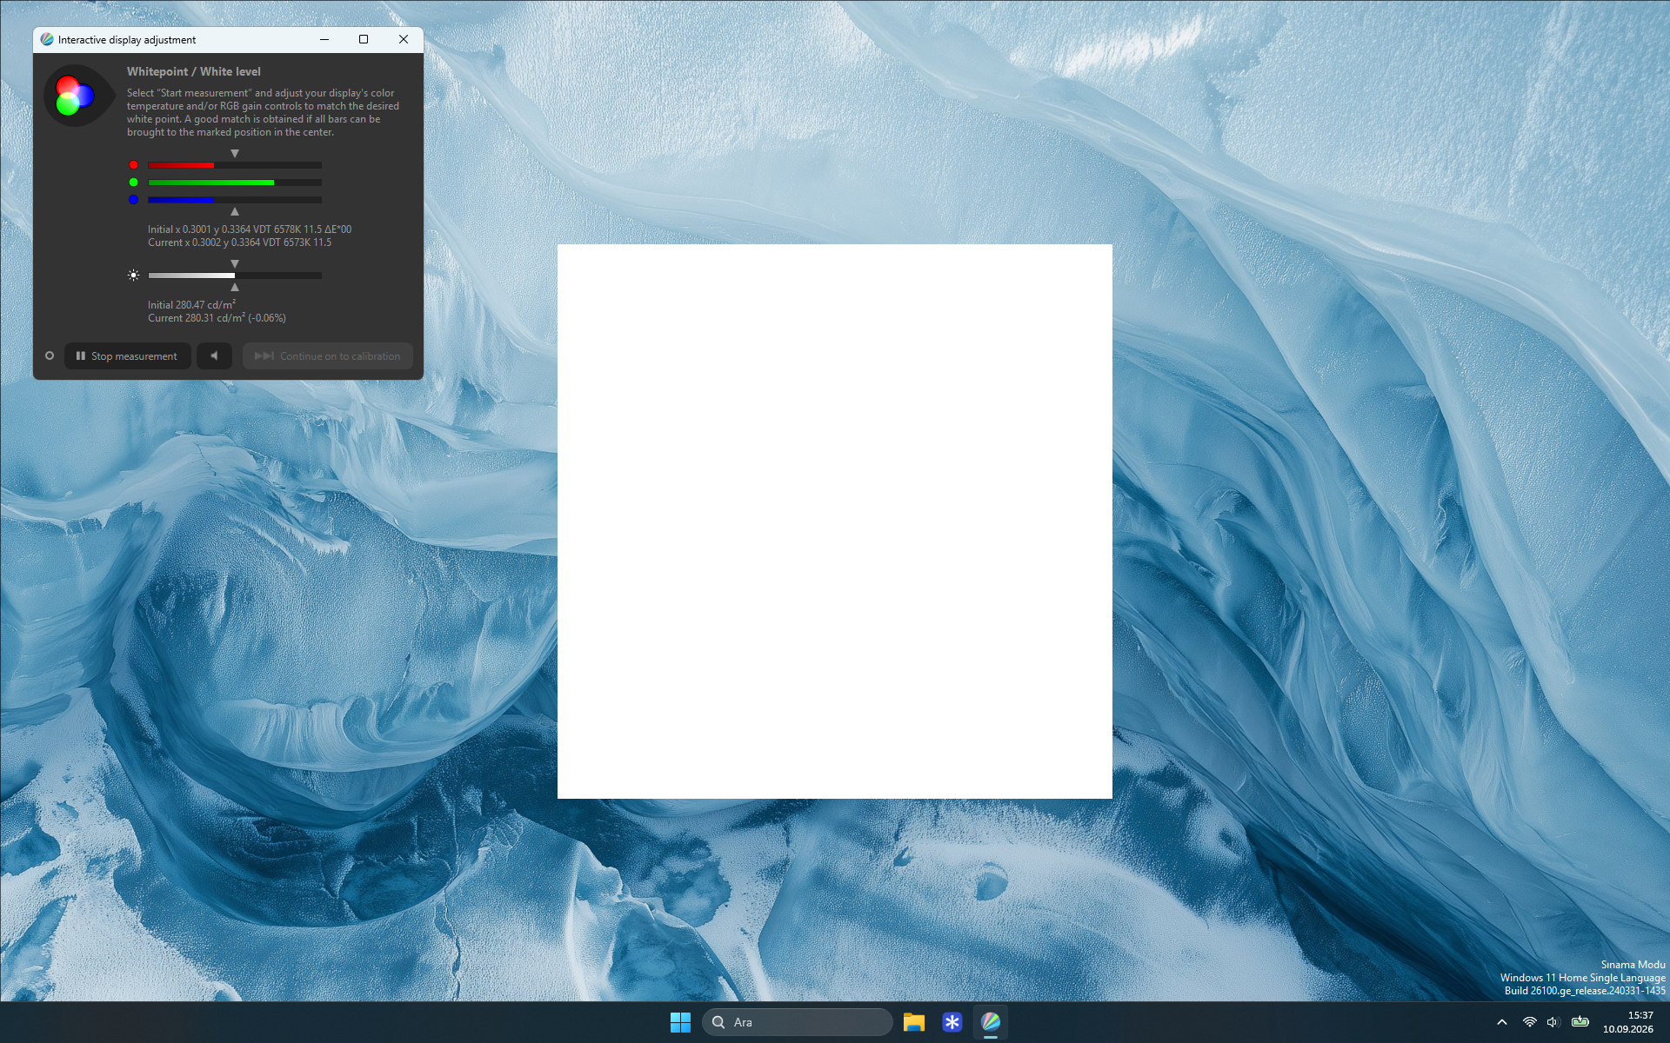1670x1043 pixels.
Task: Click the Stop measurement button
Action: (x=127, y=355)
